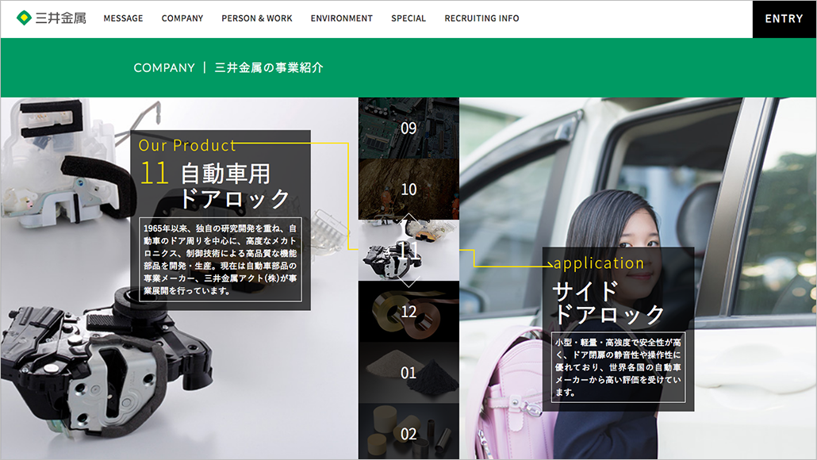Click the サイドドアロック application title

click(608, 303)
